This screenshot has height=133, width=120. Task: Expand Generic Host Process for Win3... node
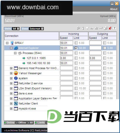pyautogui.click(x=11, y=68)
